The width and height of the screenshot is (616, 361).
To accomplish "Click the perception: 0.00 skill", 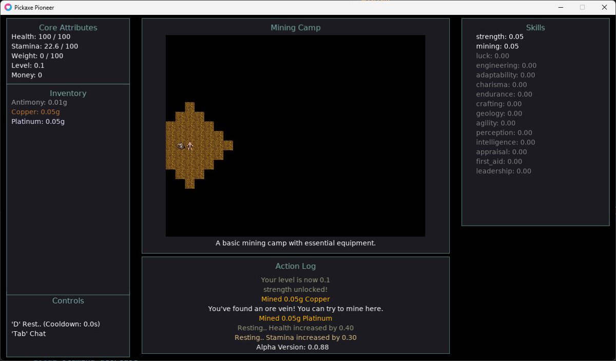I will [x=504, y=133].
